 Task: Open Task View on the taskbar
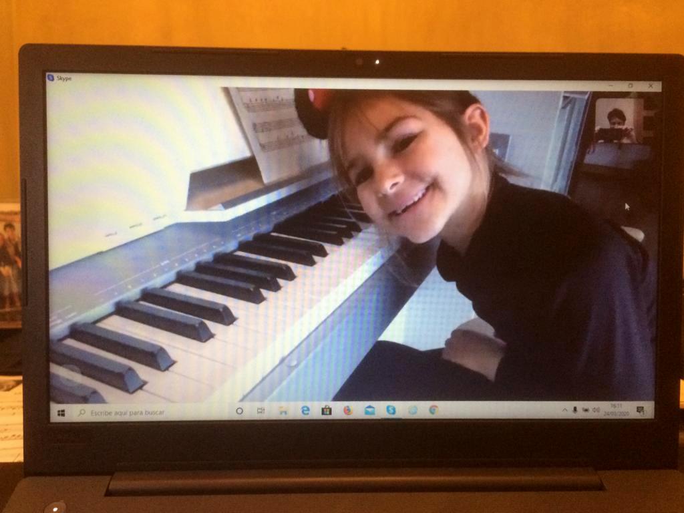tap(261, 411)
